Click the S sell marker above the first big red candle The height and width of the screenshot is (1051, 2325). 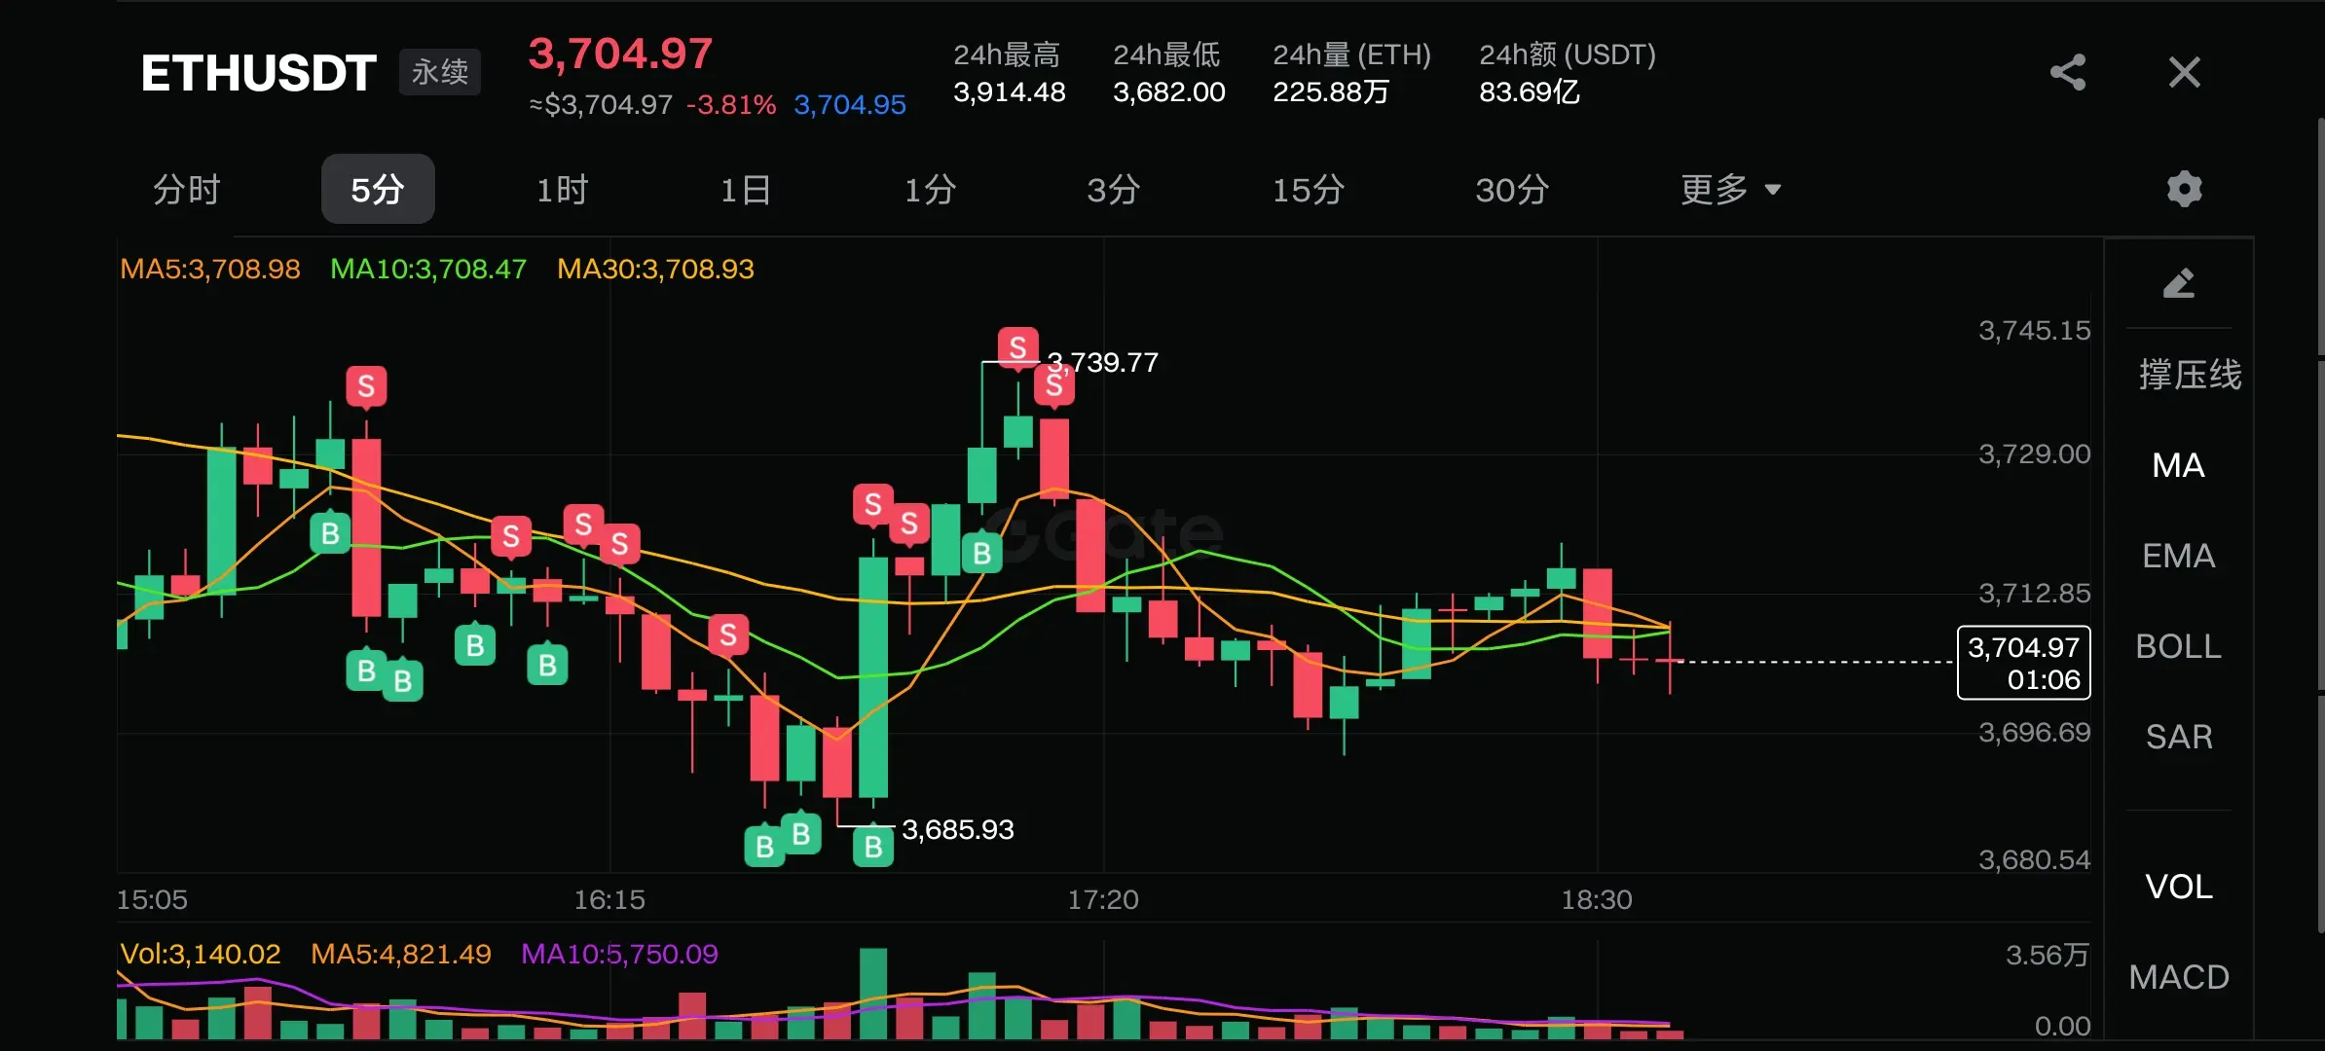point(366,386)
